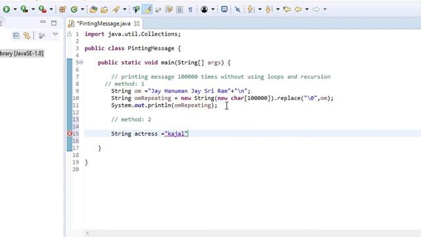
Task: Open the Previous Annotation dropdown arrow
Action: point(278,9)
